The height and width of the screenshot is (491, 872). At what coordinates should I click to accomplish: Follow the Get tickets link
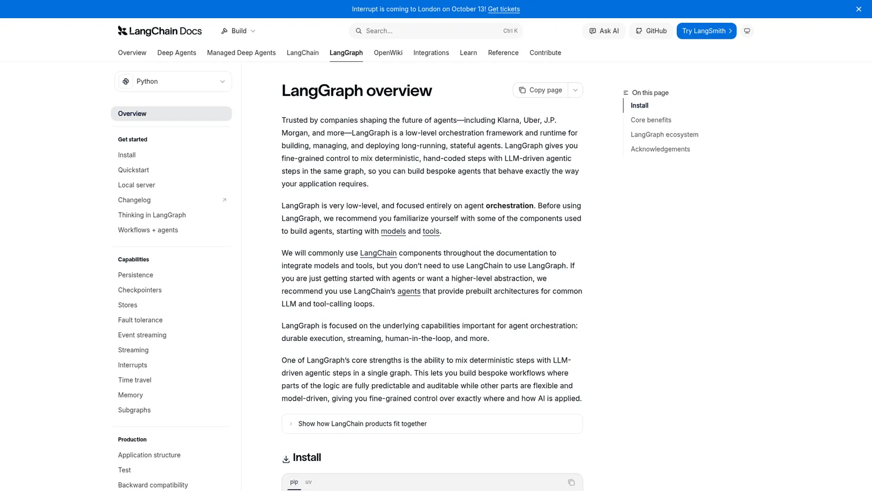(x=504, y=9)
